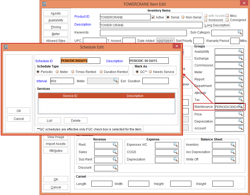Viewport: 250px width, 195px height.
Task: Select the Non-Serial radio button
Action: 183,17
